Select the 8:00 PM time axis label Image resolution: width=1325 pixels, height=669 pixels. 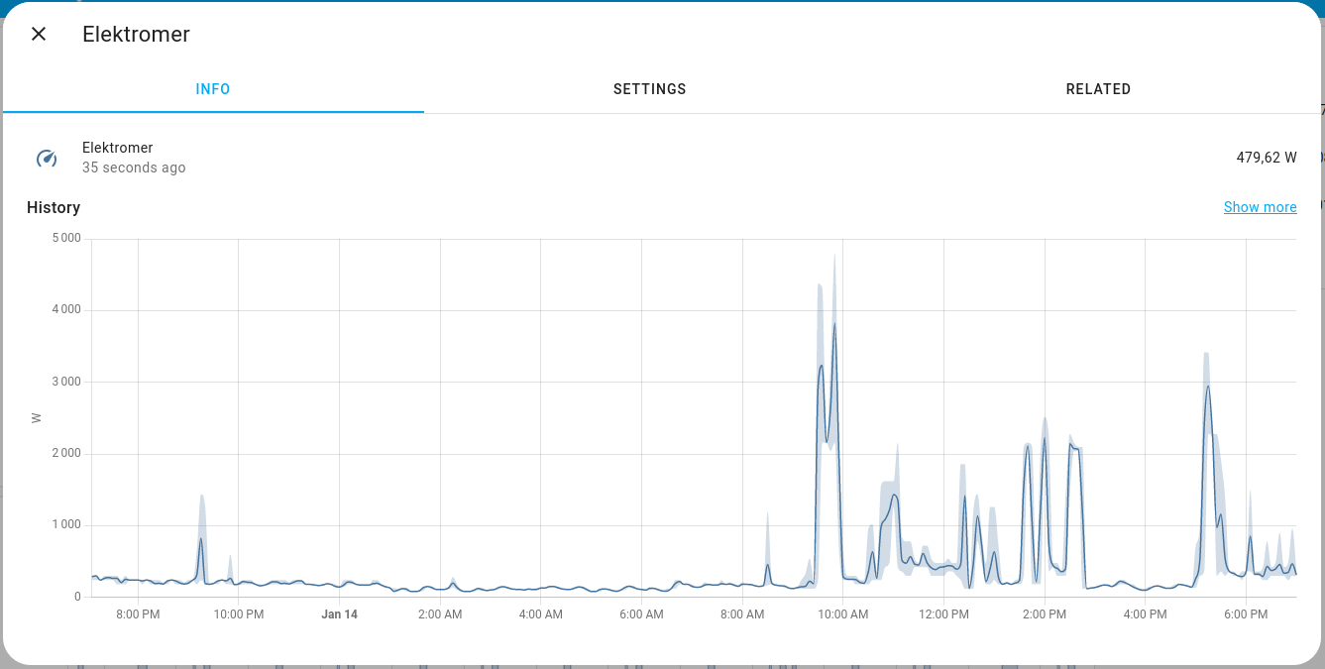coord(138,614)
